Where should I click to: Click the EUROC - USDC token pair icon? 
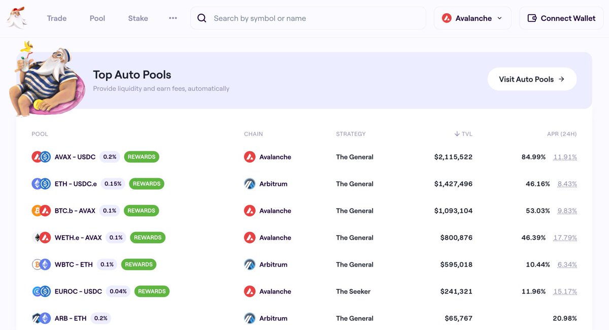41,291
